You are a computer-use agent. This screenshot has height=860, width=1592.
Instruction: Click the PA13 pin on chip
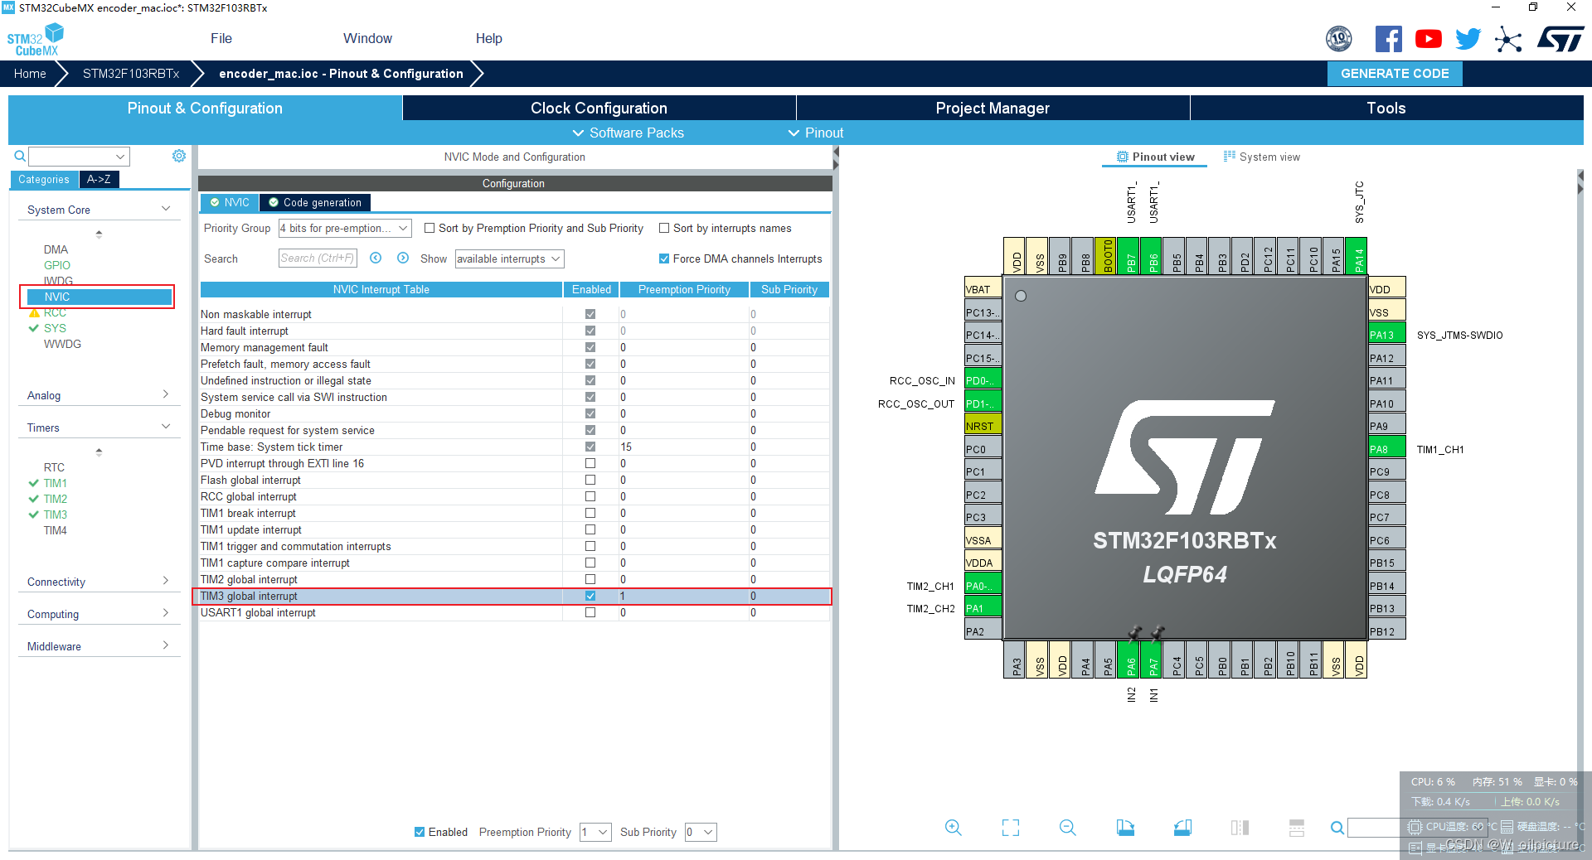click(x=1386, y=335)
